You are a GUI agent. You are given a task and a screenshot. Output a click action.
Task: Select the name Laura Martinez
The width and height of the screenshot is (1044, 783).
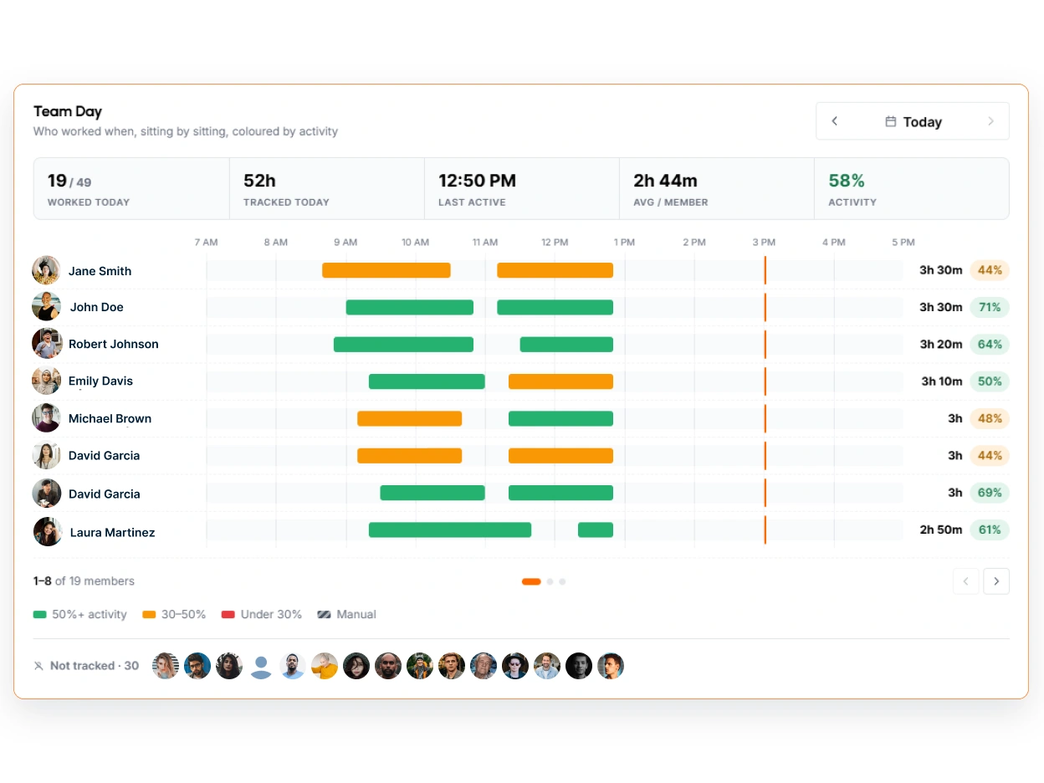112,532
